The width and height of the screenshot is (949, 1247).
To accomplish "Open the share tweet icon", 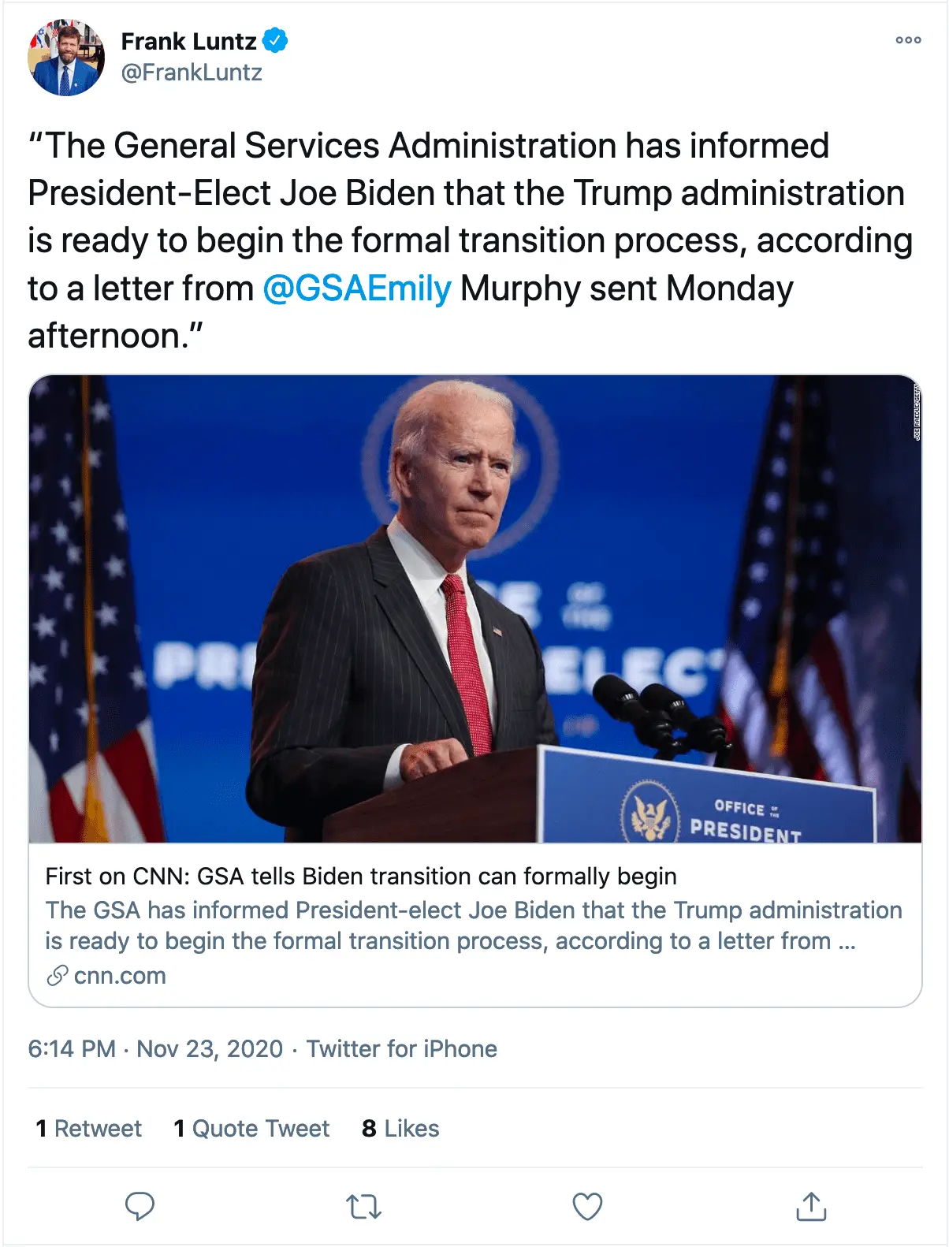I will point(811,1206).
